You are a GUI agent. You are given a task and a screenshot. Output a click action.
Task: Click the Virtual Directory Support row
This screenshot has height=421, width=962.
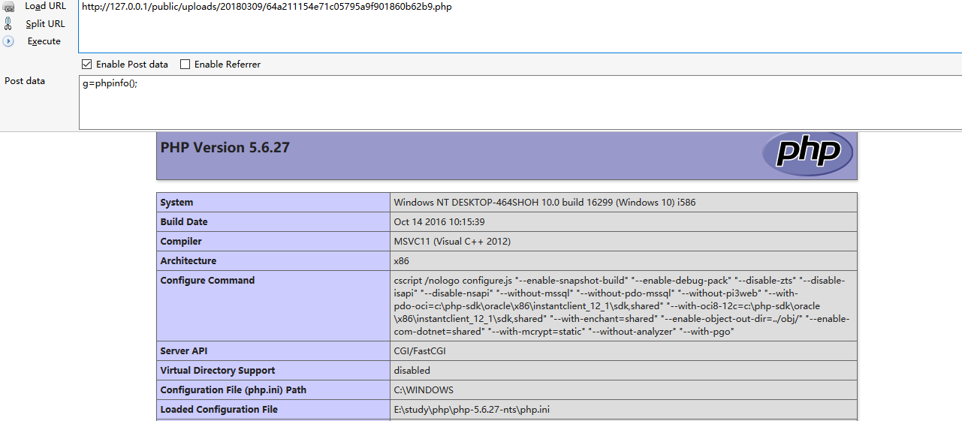coord(507,371)
